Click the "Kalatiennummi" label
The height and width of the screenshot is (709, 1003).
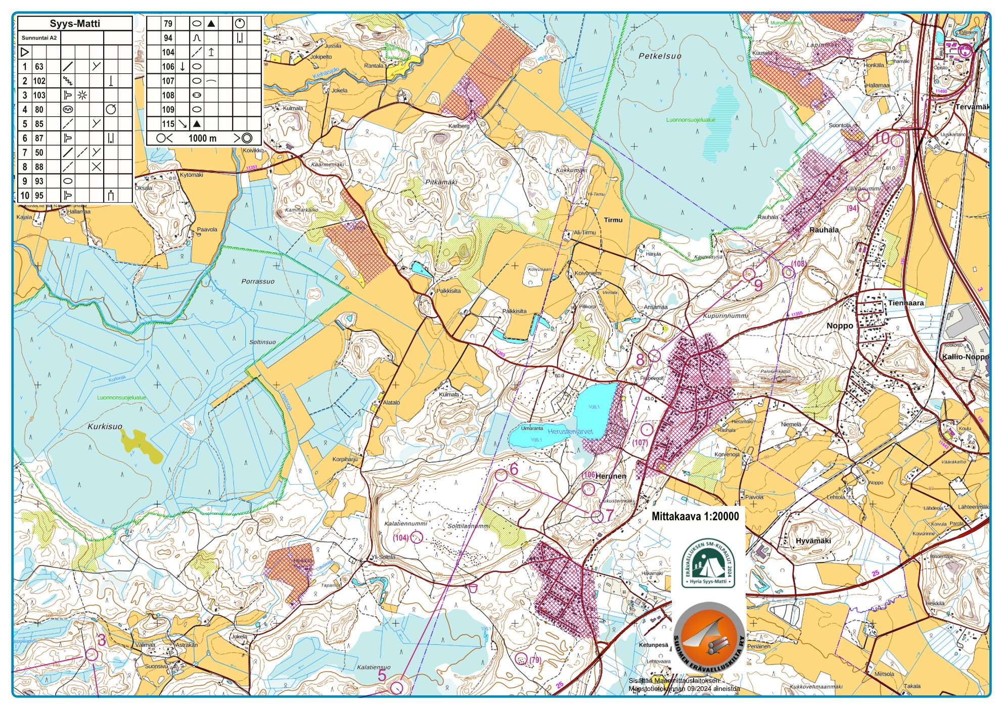[406, 524]
